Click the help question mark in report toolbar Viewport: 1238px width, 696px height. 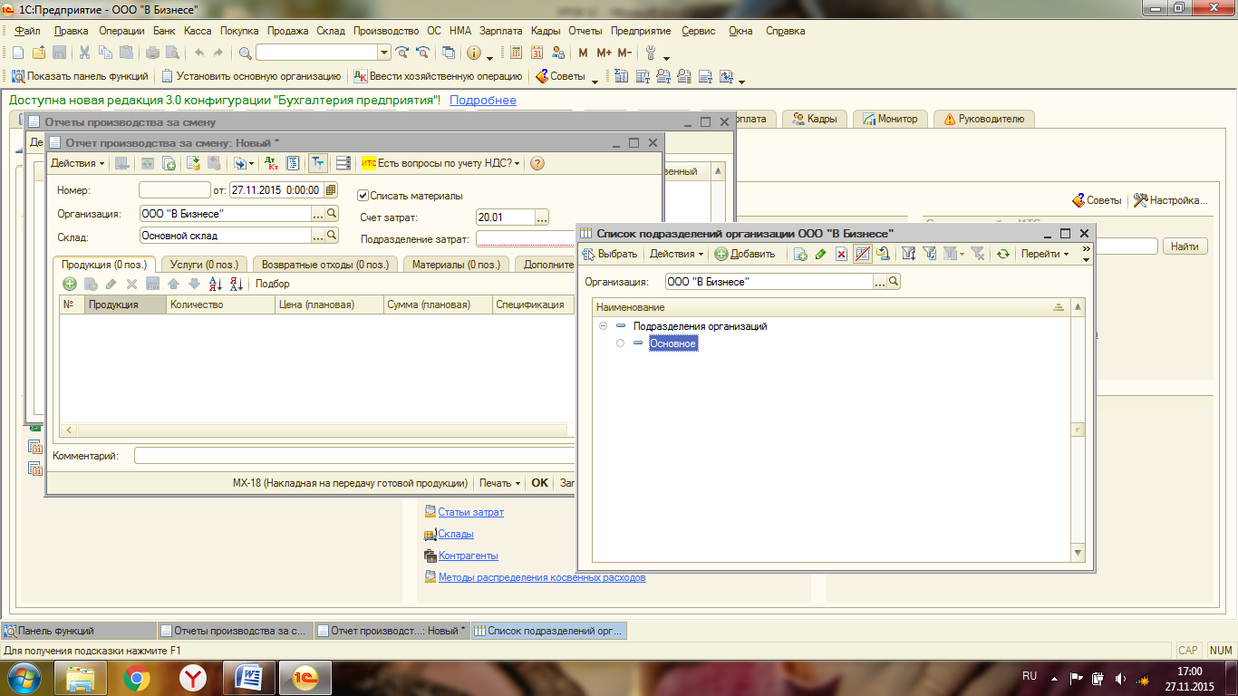tap(537, 163)
